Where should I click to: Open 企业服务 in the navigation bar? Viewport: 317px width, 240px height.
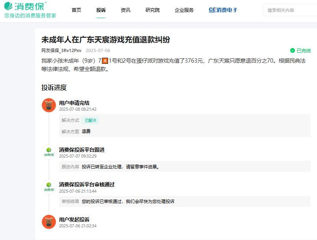click(184, 10)
